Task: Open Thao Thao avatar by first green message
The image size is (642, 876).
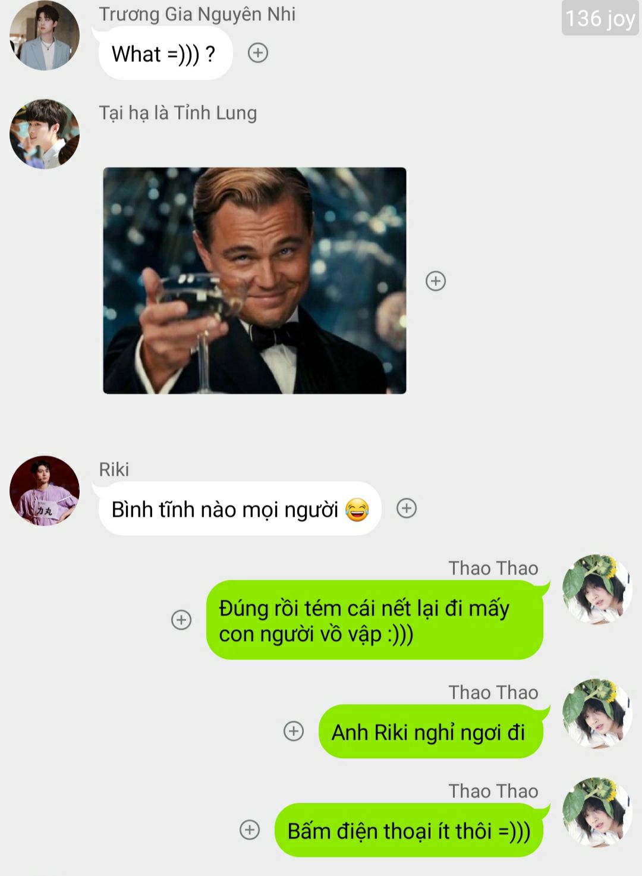Action: click(597, 589)
